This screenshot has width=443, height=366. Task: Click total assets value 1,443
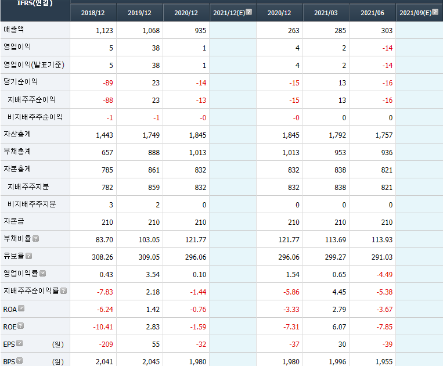[105, 135]
